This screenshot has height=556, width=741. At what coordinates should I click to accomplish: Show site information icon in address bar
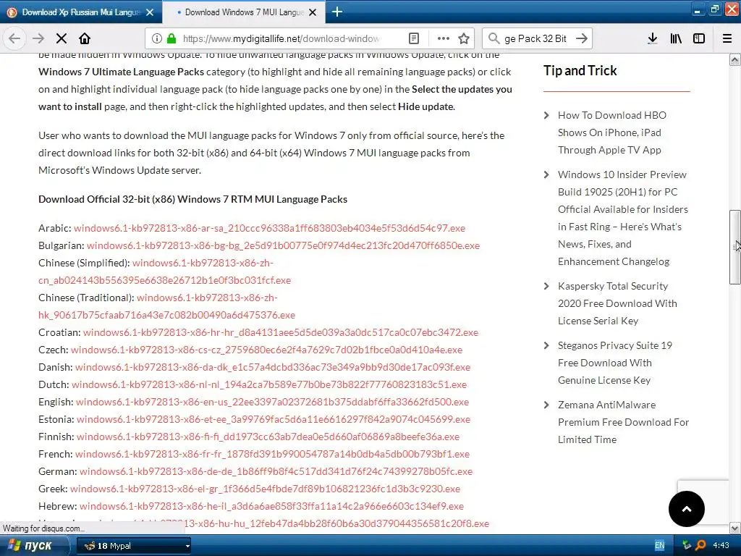point(156,38)
